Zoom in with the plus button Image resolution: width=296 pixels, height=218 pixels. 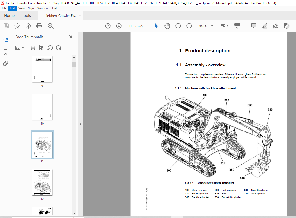point(189,26)
